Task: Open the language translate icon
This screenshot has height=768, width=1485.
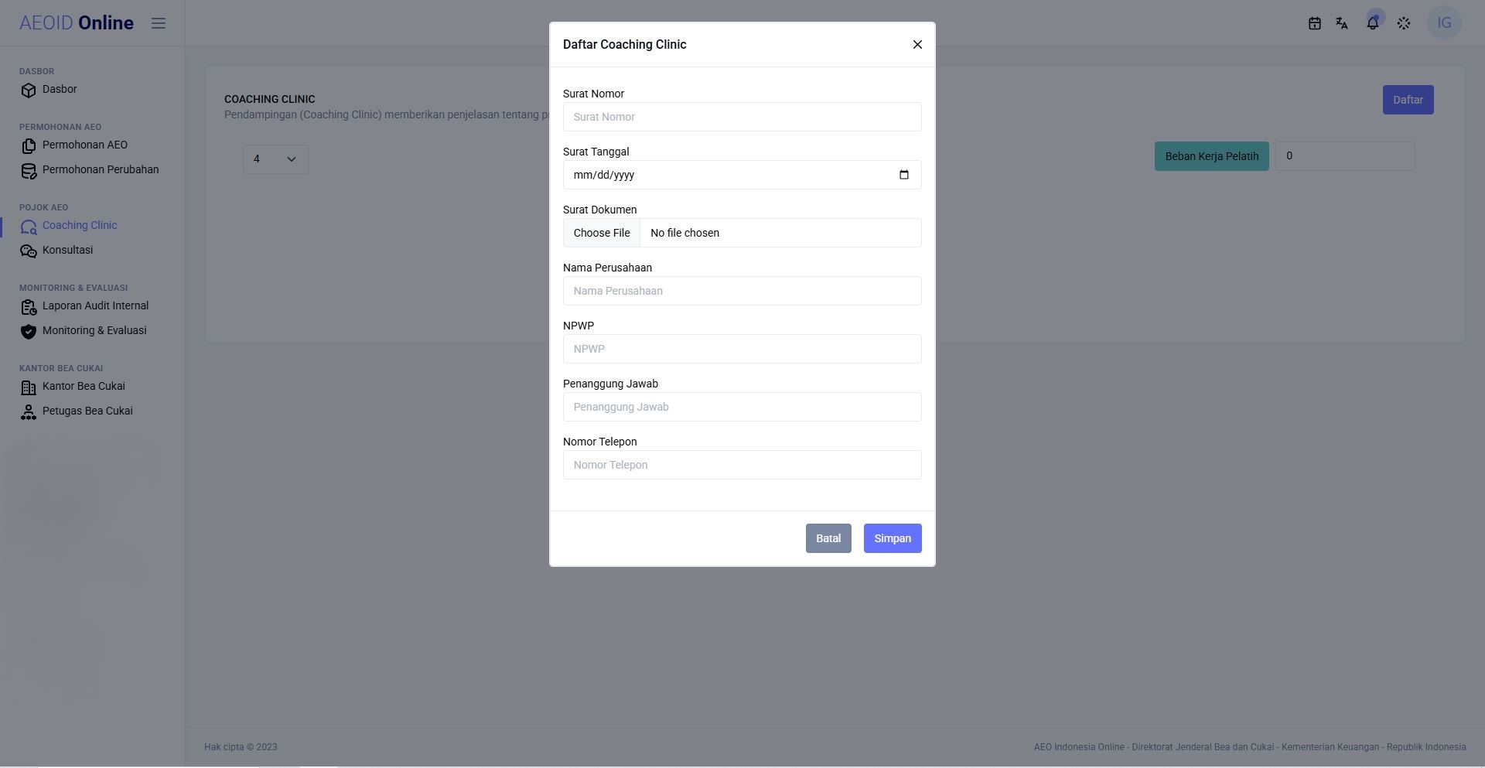Action: (x=1342, y=23)
